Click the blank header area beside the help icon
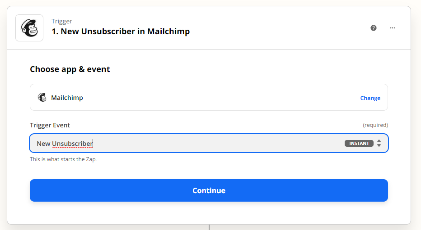 pos(279,28)
